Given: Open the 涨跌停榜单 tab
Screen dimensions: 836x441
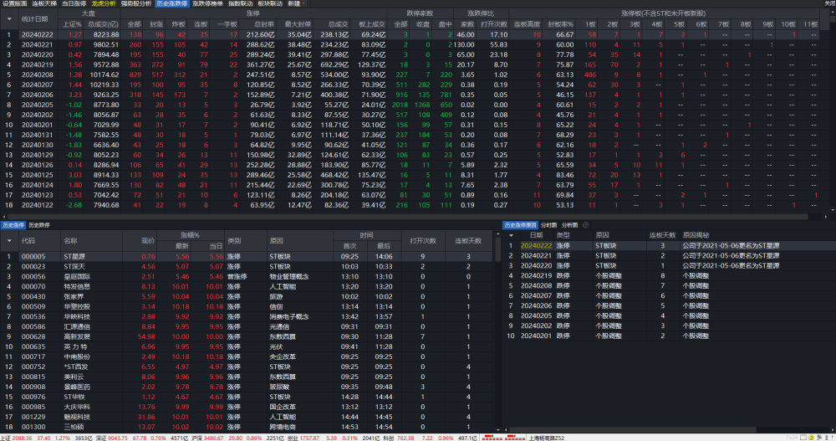Looking at the screenshot, I should pyautogui.click(x=207, y=3).
